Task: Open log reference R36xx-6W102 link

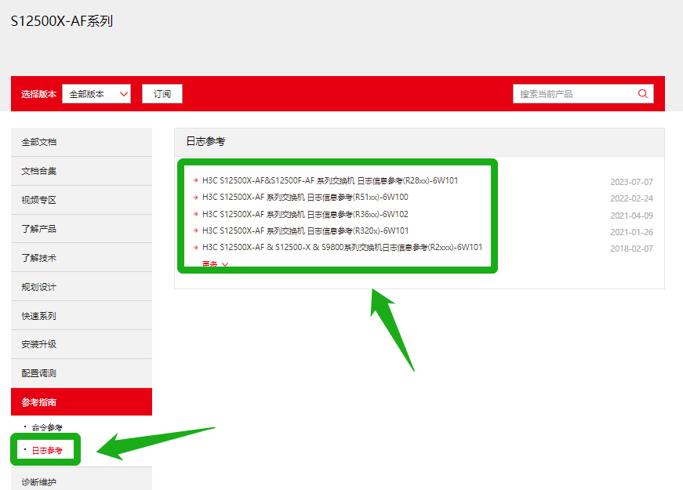Action: [305, 214]
